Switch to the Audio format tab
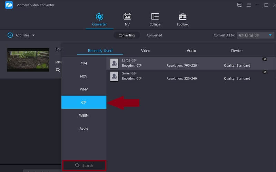The width and height of the screenshot is (276, 172). (191, 51)
